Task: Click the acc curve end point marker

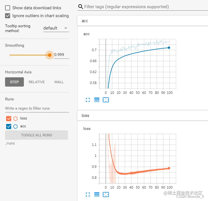Action: point(169,48)
